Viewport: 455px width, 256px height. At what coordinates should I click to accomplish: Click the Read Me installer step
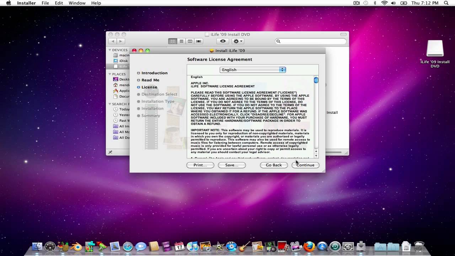[x=150, y=80]
